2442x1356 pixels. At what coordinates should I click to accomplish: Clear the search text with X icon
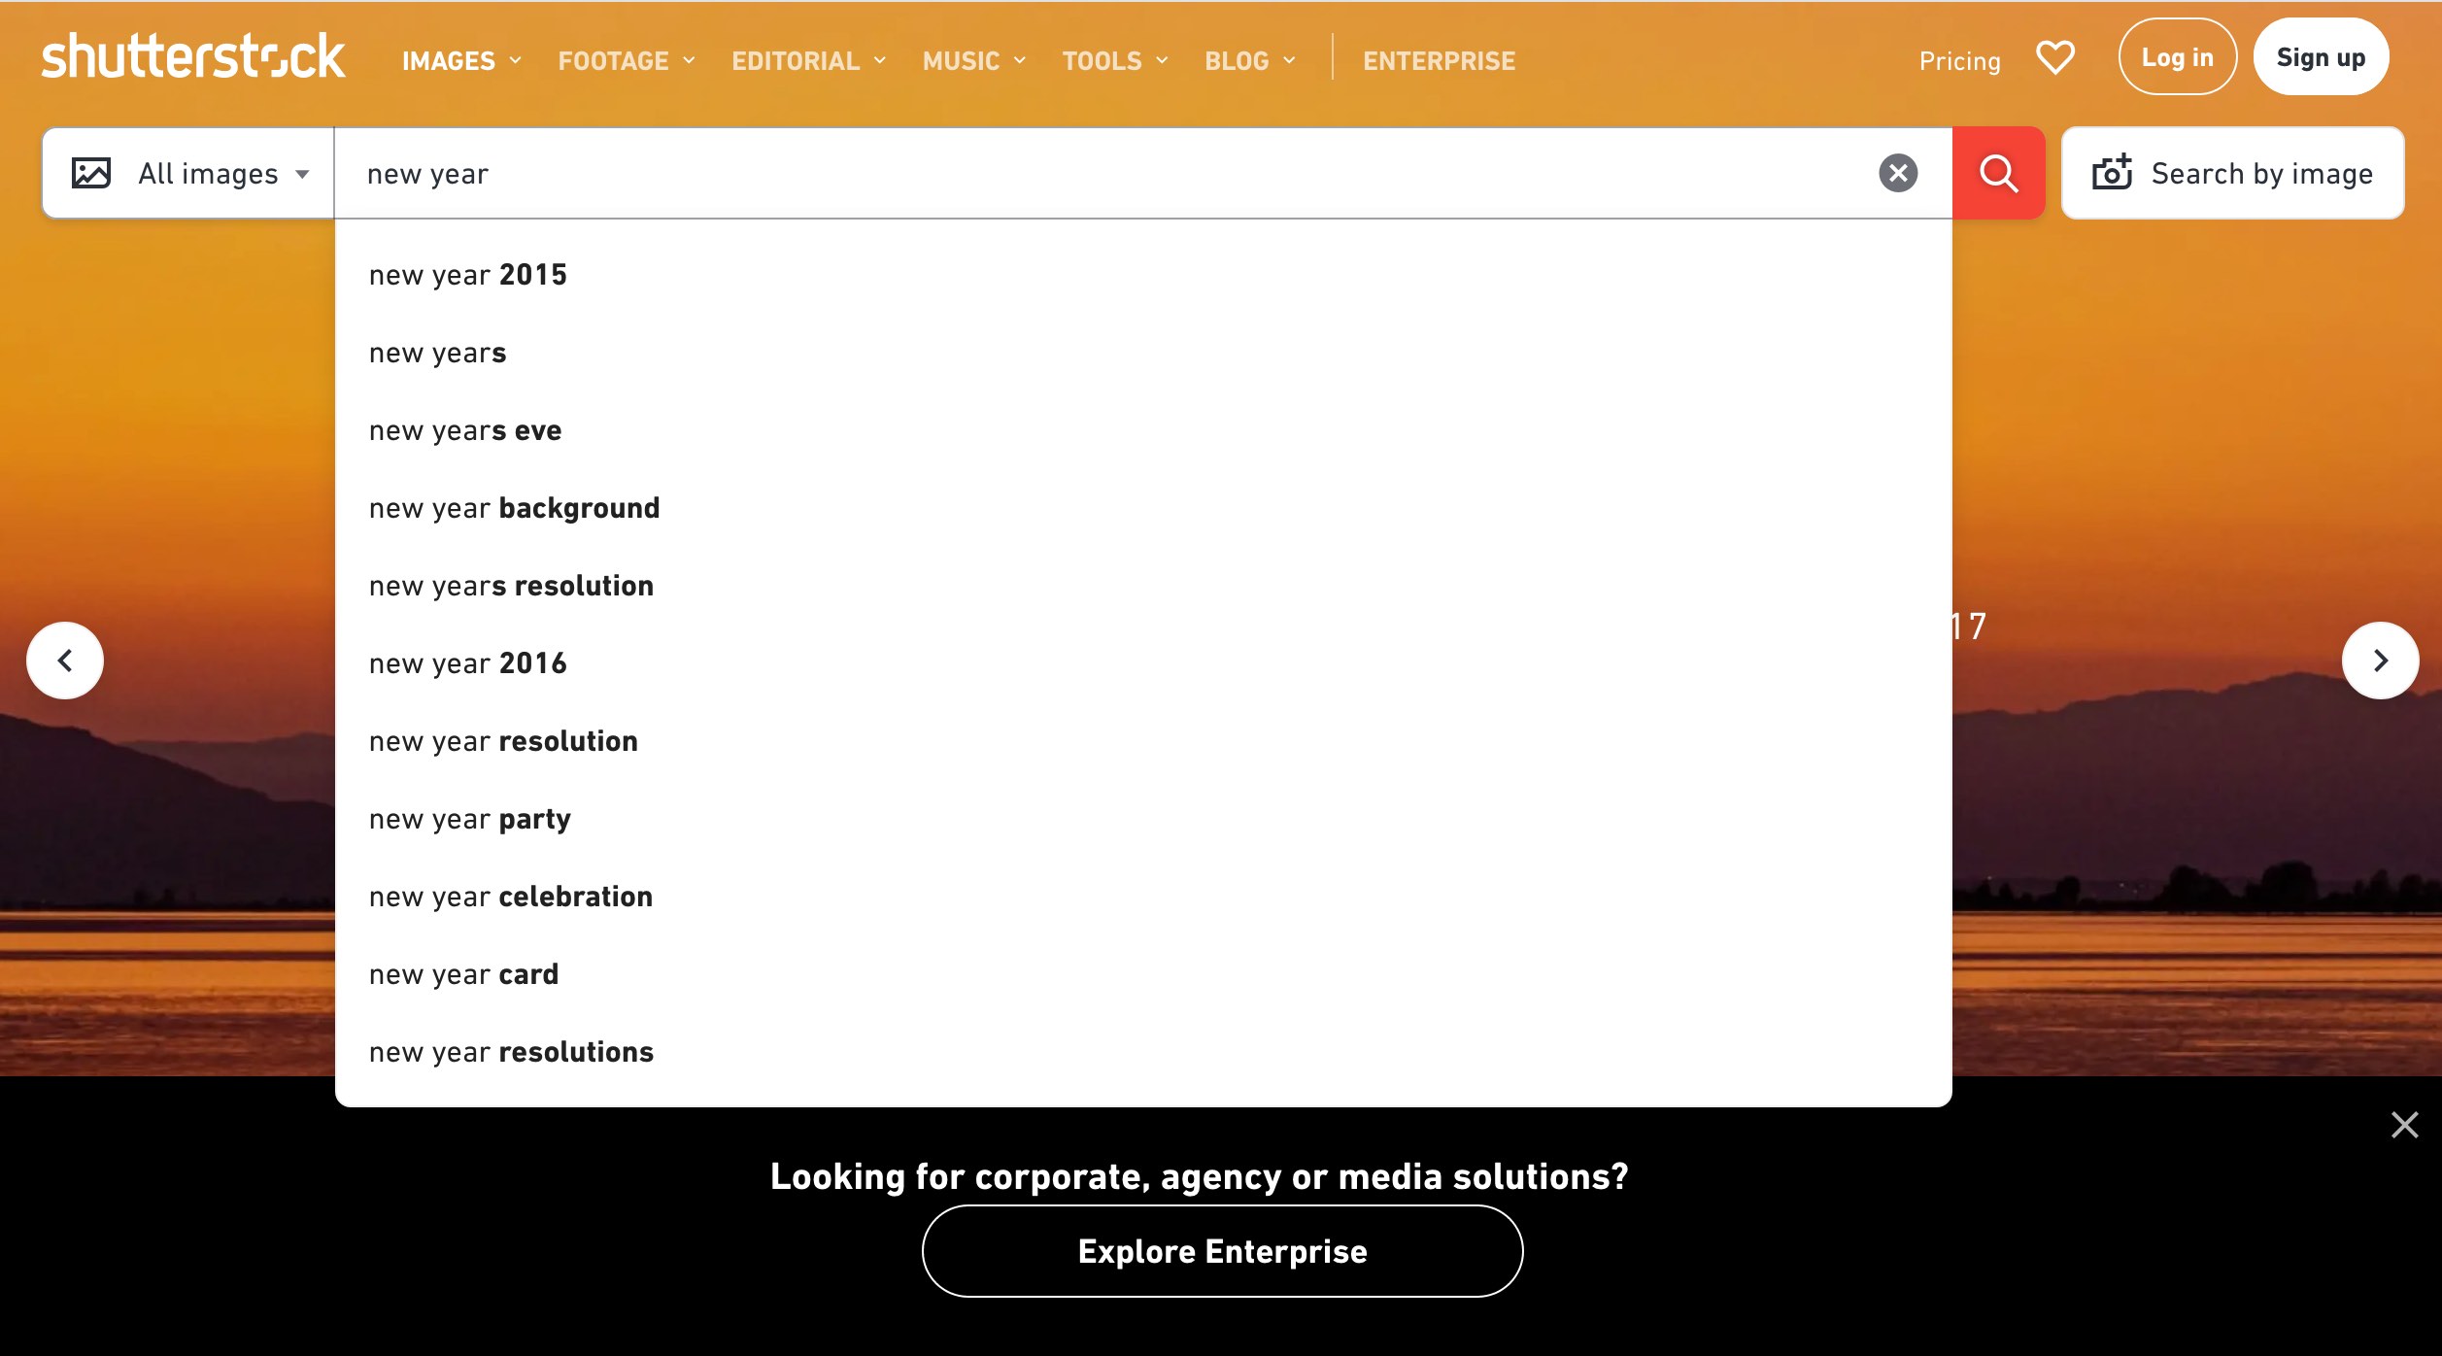click(x=1897, y=174)
